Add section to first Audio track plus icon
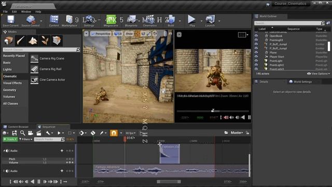 [62, 151]
